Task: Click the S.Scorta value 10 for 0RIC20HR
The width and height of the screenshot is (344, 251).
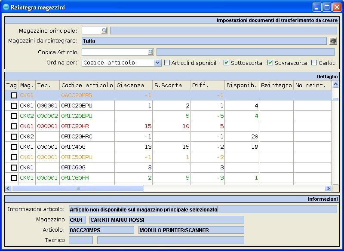Action: coord(186,126)
